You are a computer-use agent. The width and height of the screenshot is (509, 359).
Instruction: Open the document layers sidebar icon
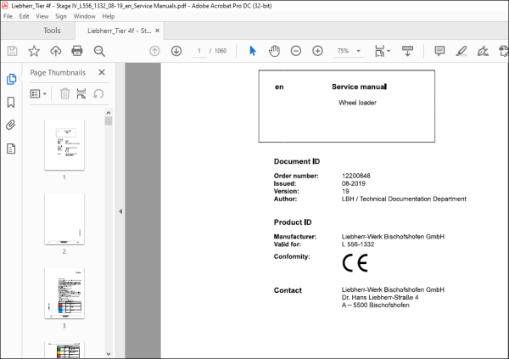click(11, 149)
